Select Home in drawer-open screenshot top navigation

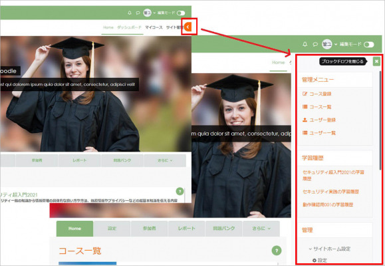pos(278,63)
